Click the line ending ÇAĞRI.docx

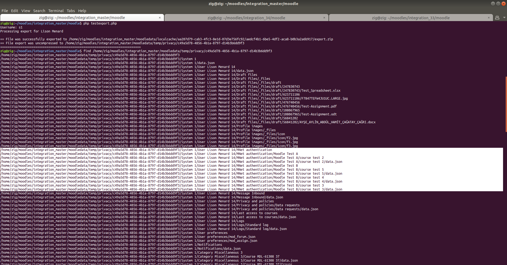(x=188, y=122)
